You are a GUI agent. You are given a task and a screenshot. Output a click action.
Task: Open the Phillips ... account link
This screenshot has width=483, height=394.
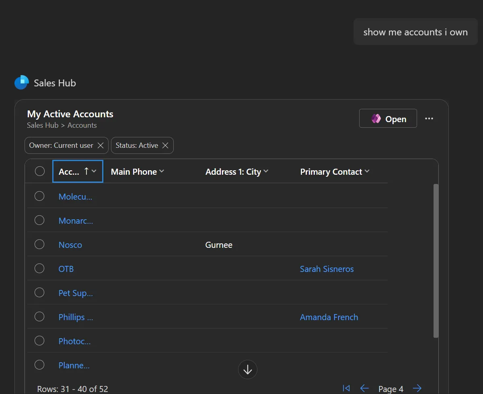pyautogui.click(x=76, y=317)
